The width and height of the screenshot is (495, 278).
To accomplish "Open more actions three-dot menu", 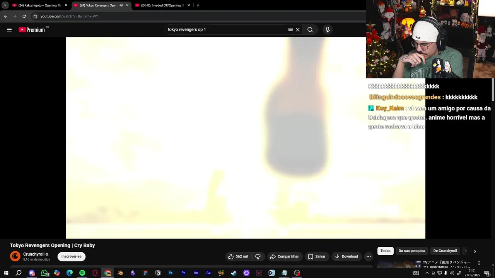I will 369,256.
